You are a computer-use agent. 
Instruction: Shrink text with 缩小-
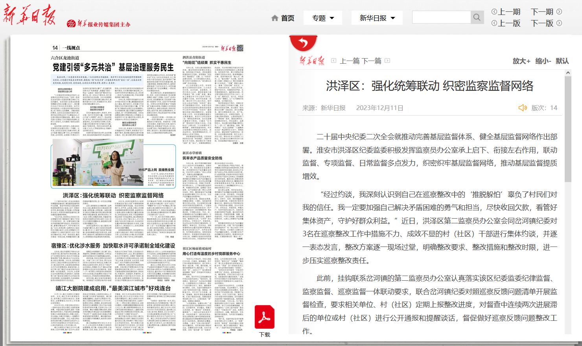pos(543,61)
